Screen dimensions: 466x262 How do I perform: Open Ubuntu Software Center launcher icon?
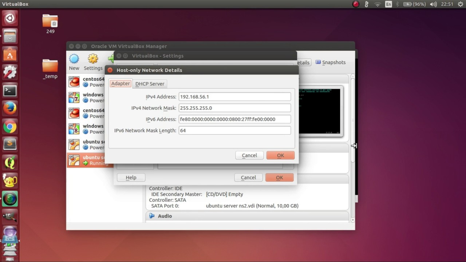10,54
